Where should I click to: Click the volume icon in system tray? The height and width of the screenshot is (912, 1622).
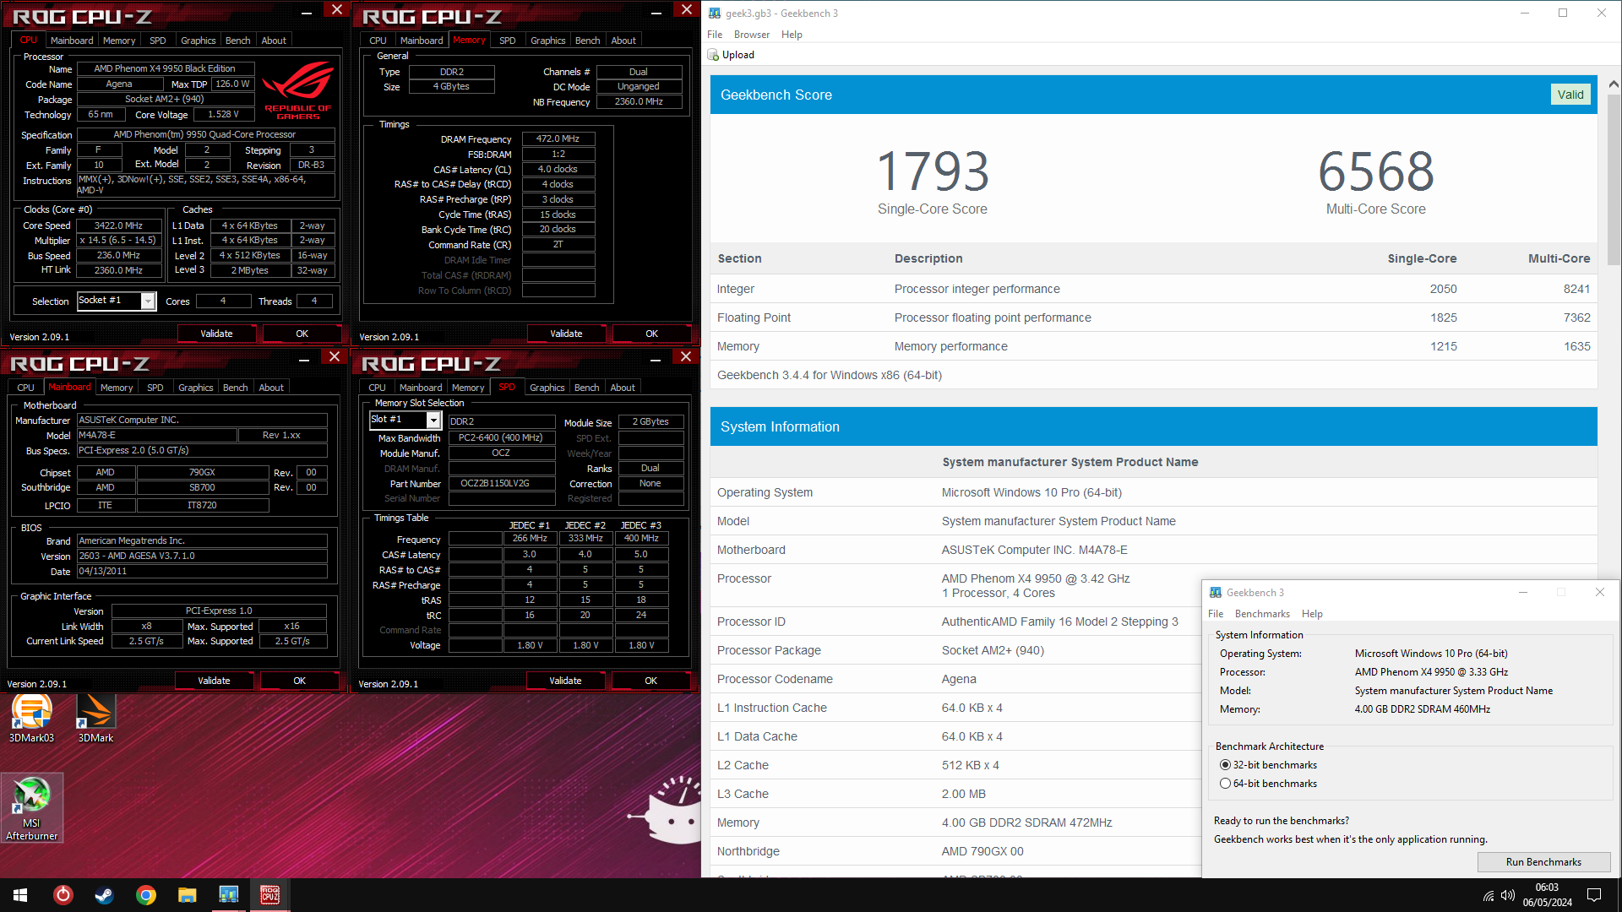[1508, 896]
